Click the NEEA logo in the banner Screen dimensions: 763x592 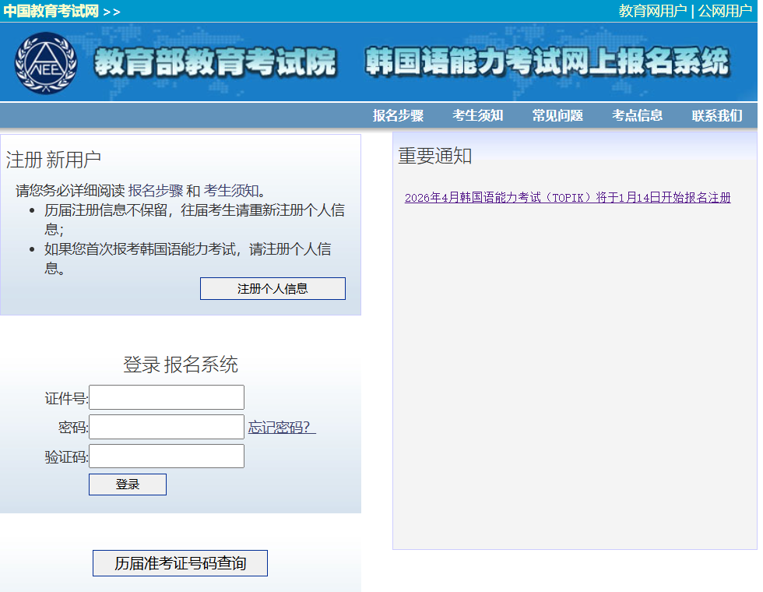pos(47,62)
